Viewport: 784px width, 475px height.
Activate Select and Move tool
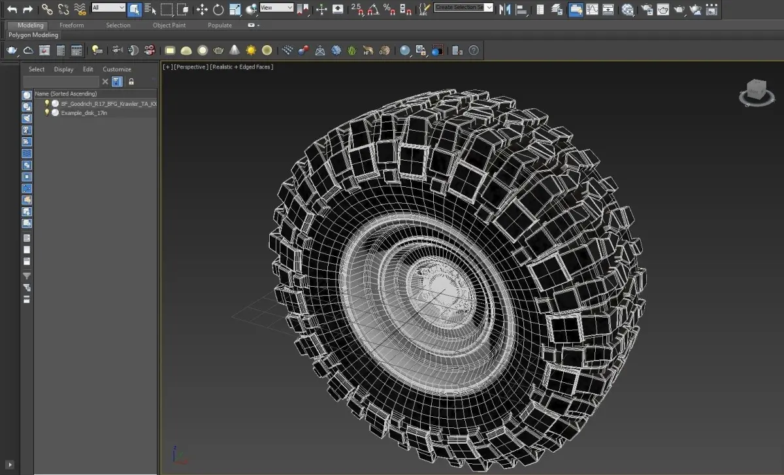click(x=202, y=9)
